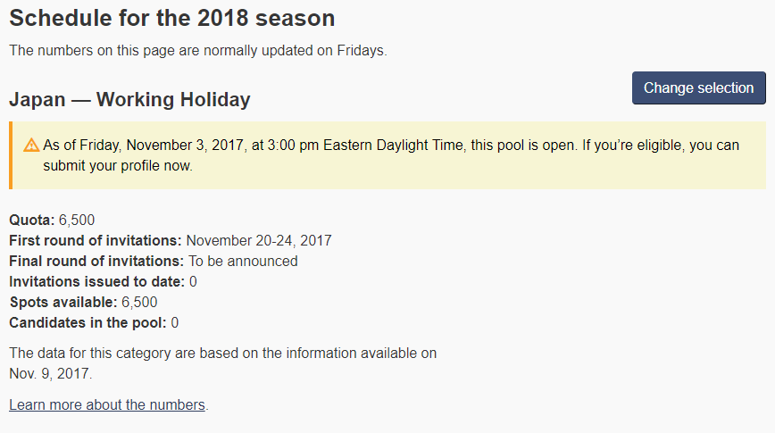Screen dimensions: 775x433
Task: Open the Learn more about the numbers link
Action: pyautogui.click(x=107, y=404)
